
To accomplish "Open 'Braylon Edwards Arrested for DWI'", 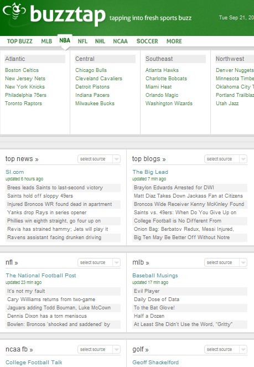I will (x=190, y=188).
